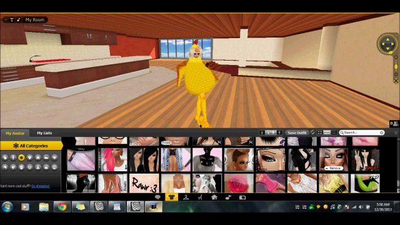Filter inventory by bottoms category
The width and height of the screenshot is (400, 225).
[38, 157]
